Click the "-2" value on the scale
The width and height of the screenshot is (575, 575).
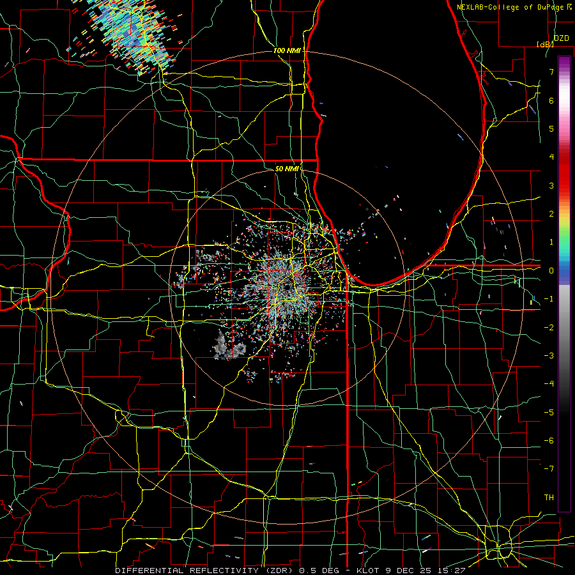pyautogui.click(x=549, y=328)
